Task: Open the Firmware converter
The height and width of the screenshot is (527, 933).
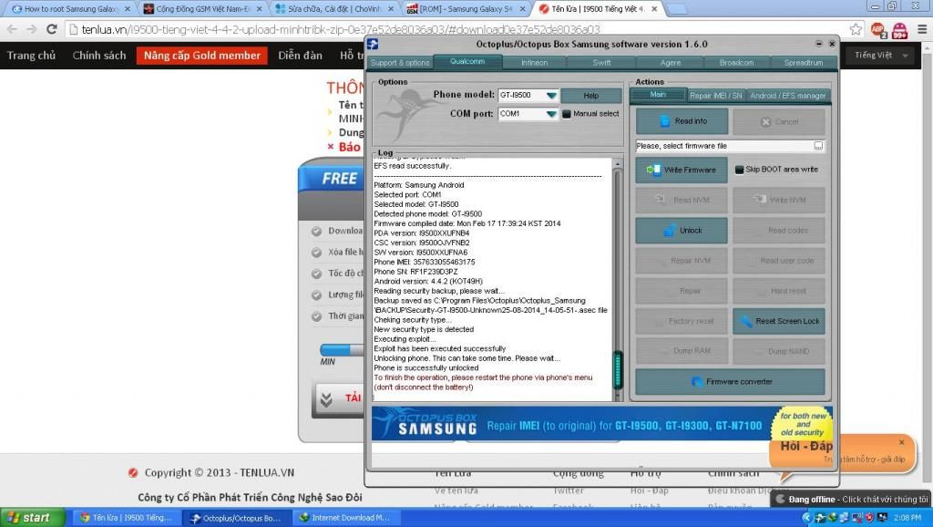Action: [x=730, y=382]
